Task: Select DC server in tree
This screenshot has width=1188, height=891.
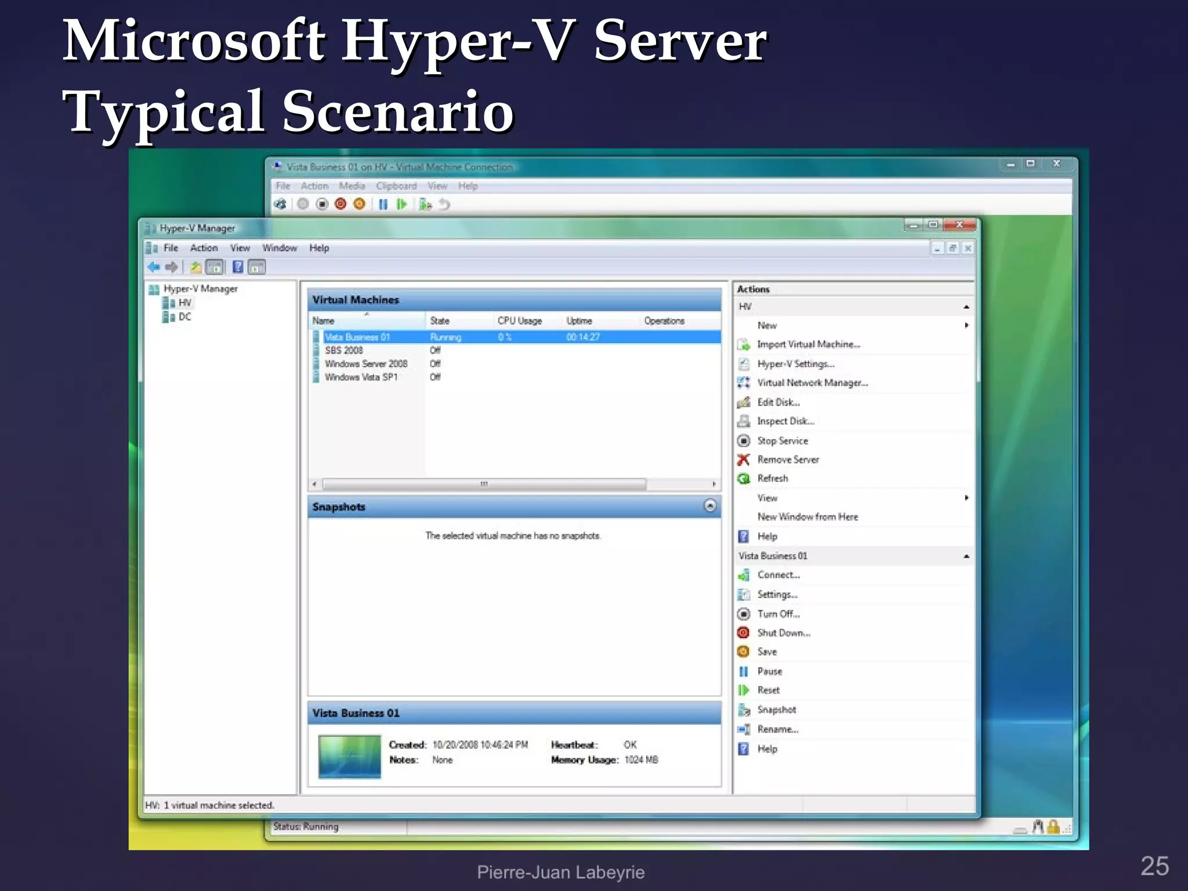Action: pos(184,317)
